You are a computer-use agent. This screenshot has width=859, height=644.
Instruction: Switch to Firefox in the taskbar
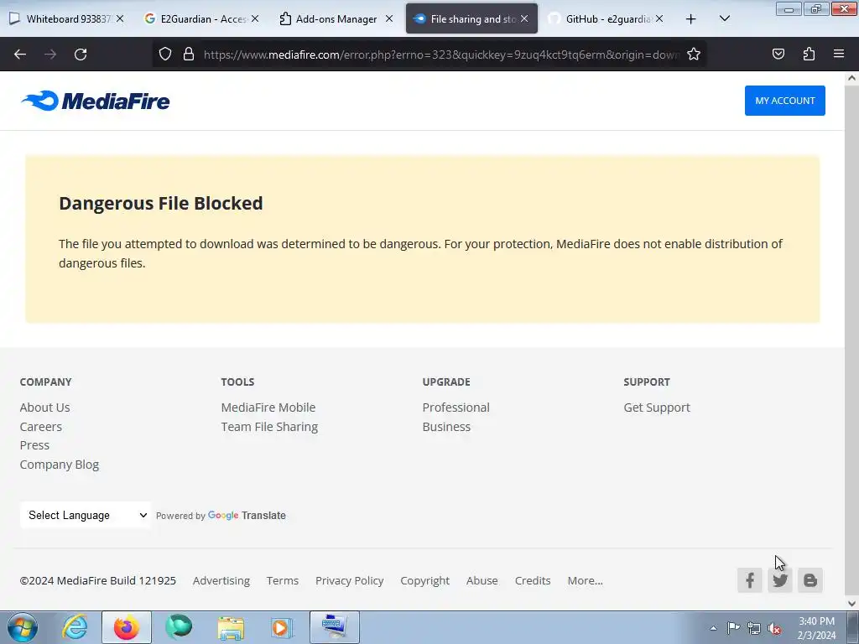126,627
